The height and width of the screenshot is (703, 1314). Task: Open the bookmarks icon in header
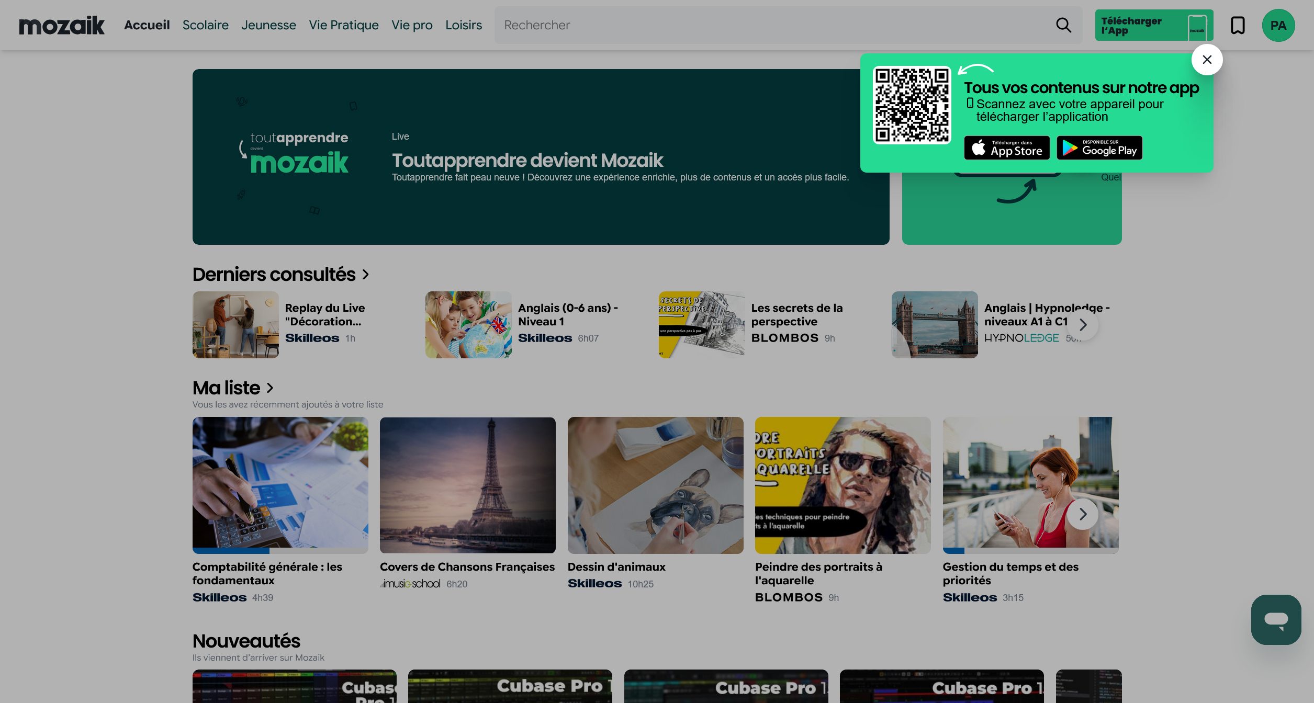[x=1237, y=25]
